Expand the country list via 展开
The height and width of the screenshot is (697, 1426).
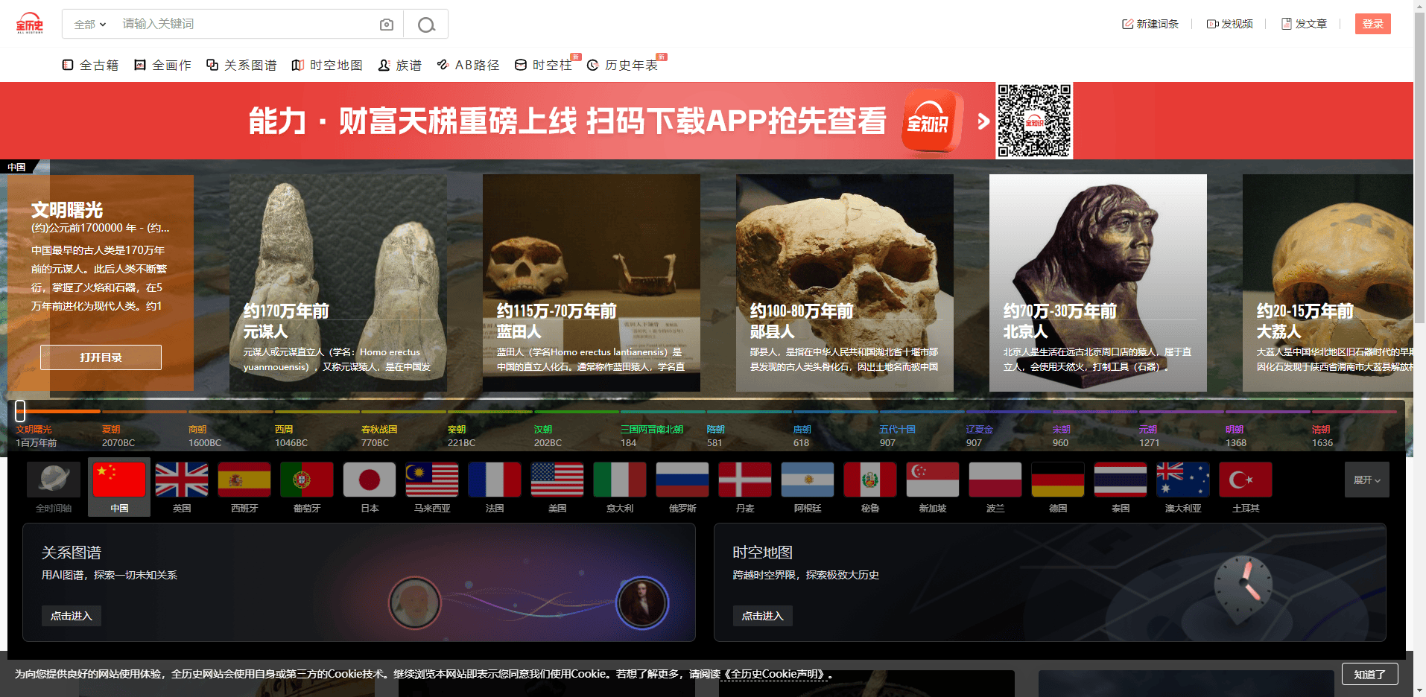(1366, 480)
